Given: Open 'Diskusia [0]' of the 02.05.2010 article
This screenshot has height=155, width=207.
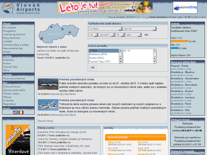Looking at the screenshot, I should pos(56,115).
